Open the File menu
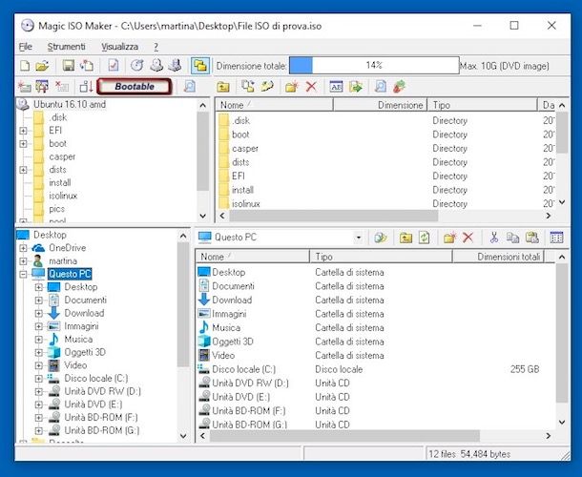Viewport: 582px width, 477px height. pos(25,47)
